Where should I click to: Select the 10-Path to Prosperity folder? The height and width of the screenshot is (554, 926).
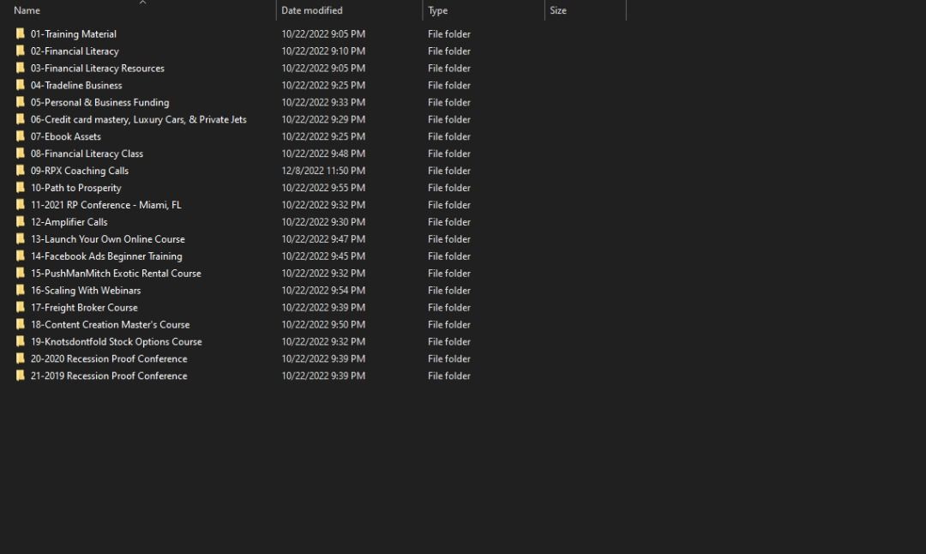click(75, 188)
